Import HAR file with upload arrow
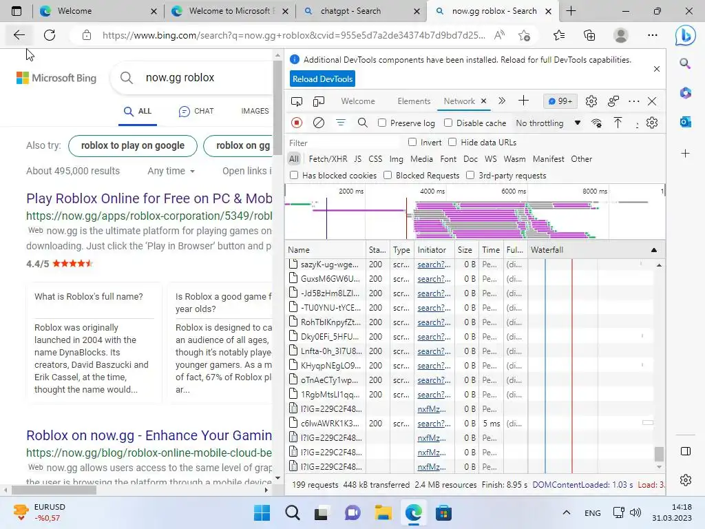Viewport: 705px width, 529px height. tap(618, 123)
